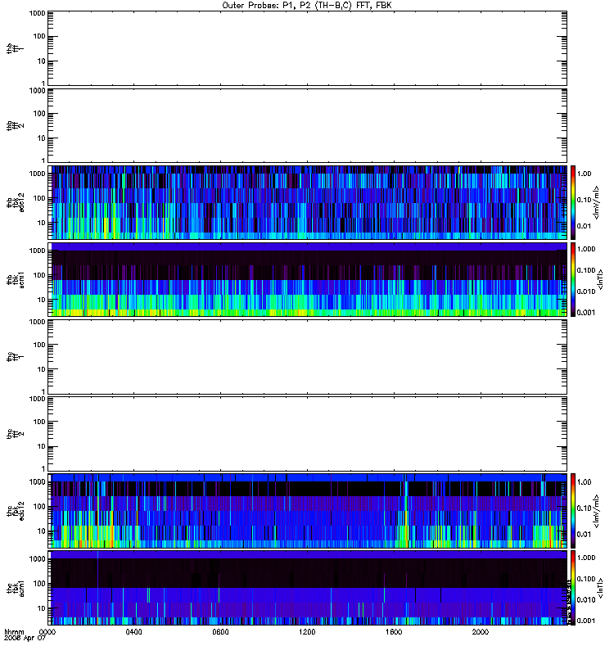Click the "hhmm" axis unit label
This screenshot has width=614, height=655.
point(14,632)
